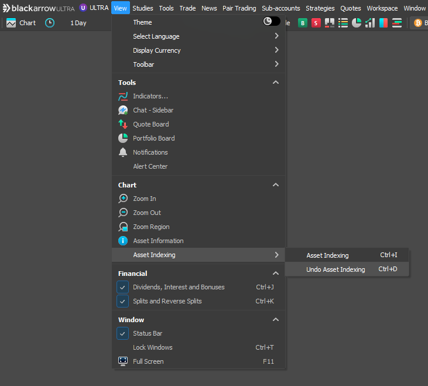Uncheck Splits and Reverse Splits checkbox
Screen dimensions: 428x386
tap(123, 301)
